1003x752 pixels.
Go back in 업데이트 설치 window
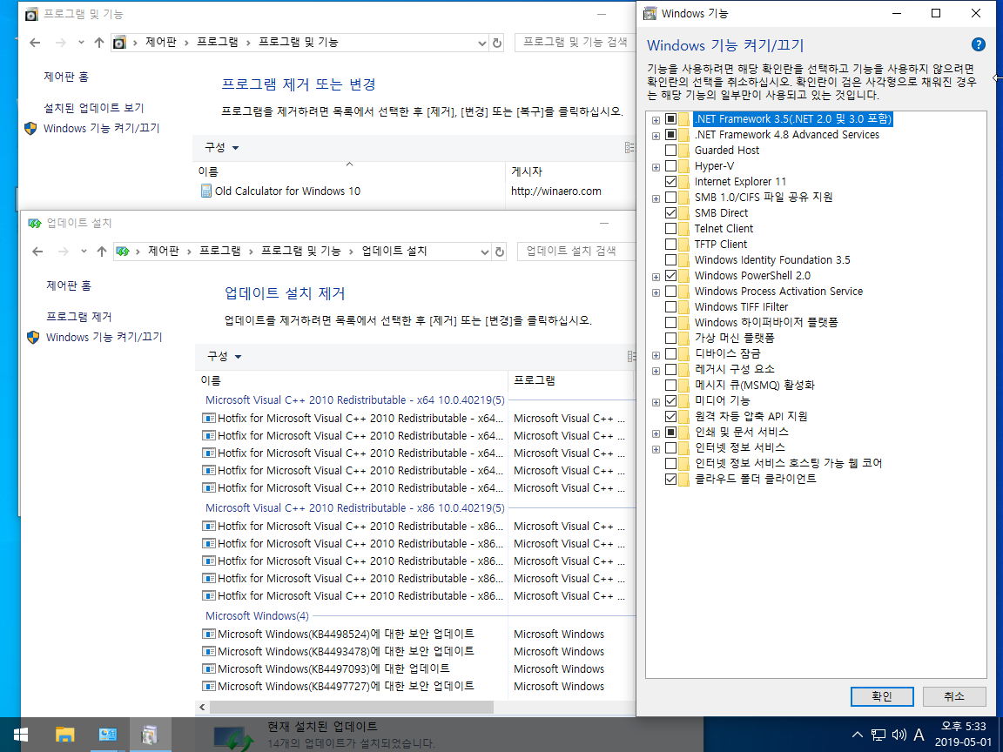coord(37,252)
